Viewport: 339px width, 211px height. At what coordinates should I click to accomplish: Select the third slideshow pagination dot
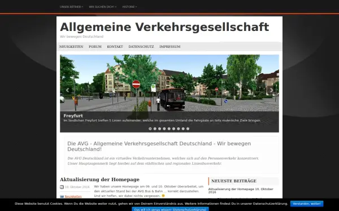click(x=159, y=129)
